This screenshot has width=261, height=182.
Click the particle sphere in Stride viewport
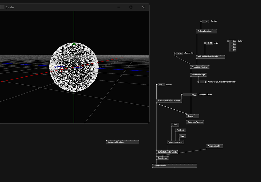coord(74,67)
